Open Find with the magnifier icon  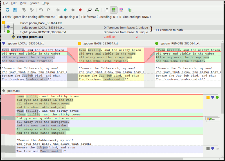(89, 10)
